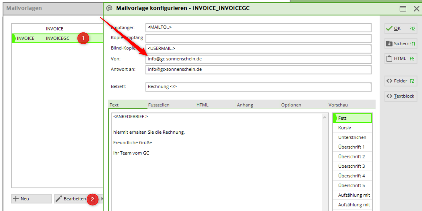
Task: Click the download icon on Sichern
Action: pos(389,44)
